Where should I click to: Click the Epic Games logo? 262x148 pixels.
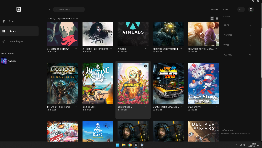[x=19, y=9]
